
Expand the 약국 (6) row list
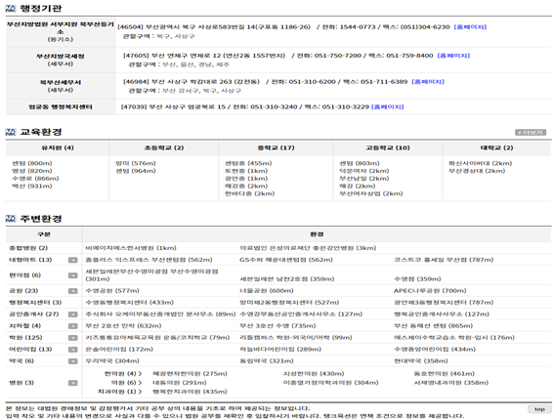[72, 361]
